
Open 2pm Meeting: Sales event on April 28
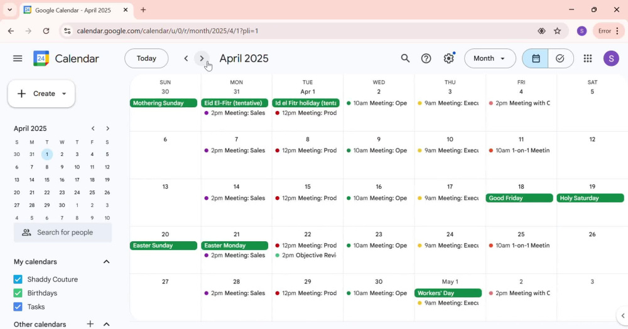click(x=235, y=293)
